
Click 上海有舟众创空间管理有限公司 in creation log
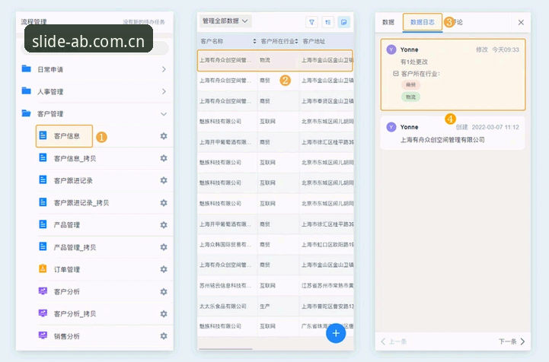coord(442,140)
